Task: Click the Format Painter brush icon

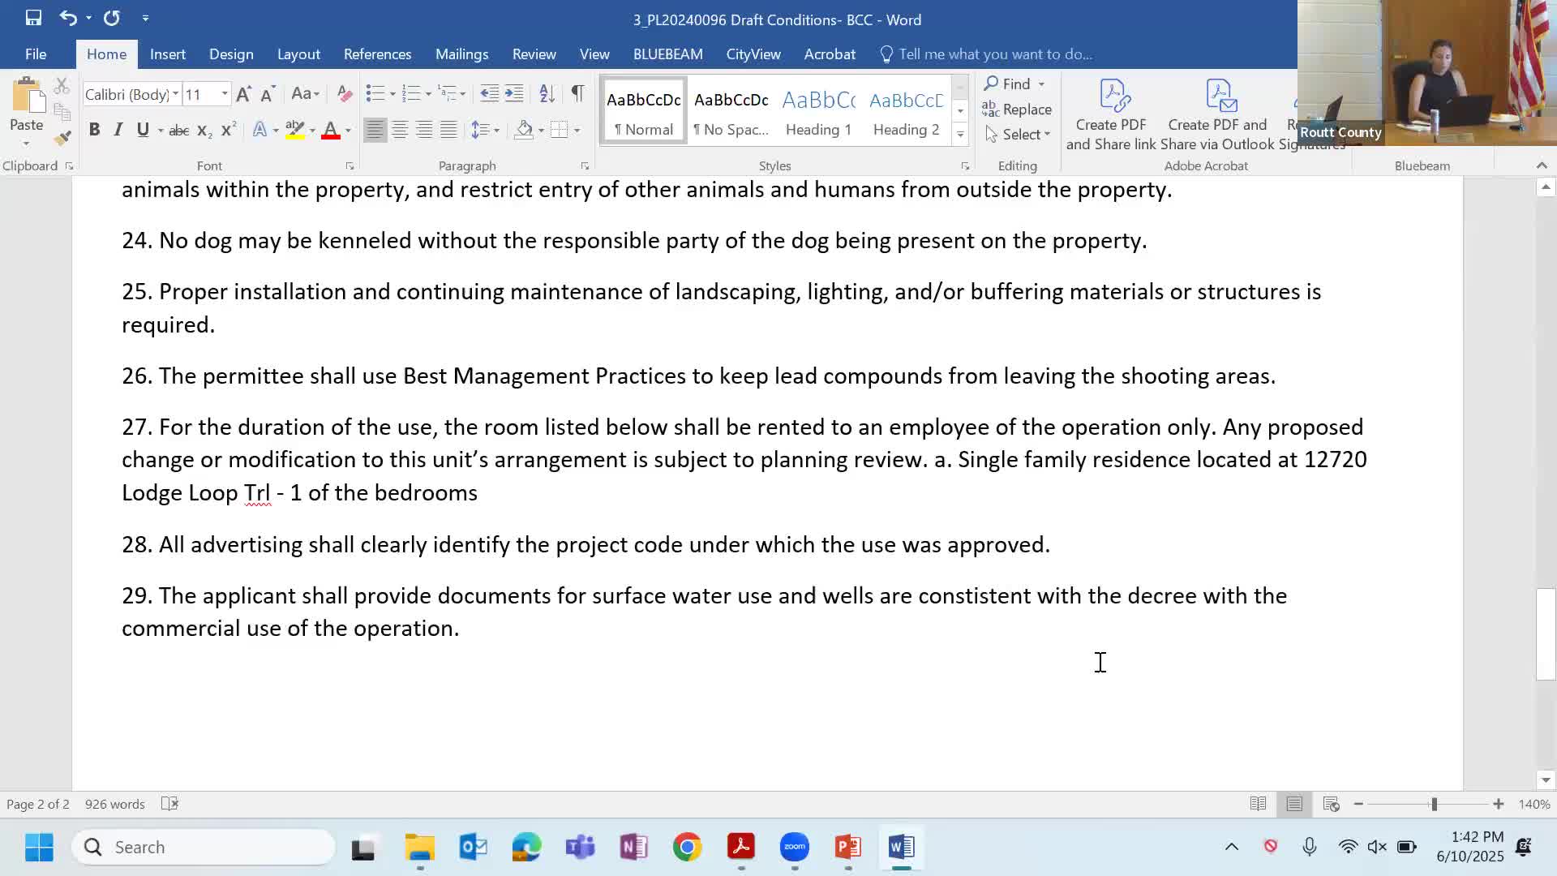Action: [x=62, y=138]
